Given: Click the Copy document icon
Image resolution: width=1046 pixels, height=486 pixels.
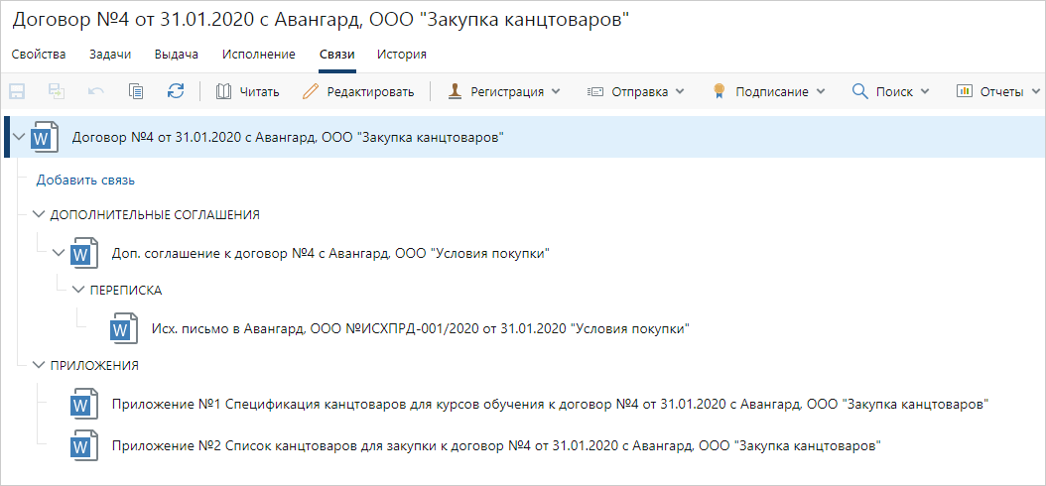Looking at the screenshot, I should (x=136, y=91).
